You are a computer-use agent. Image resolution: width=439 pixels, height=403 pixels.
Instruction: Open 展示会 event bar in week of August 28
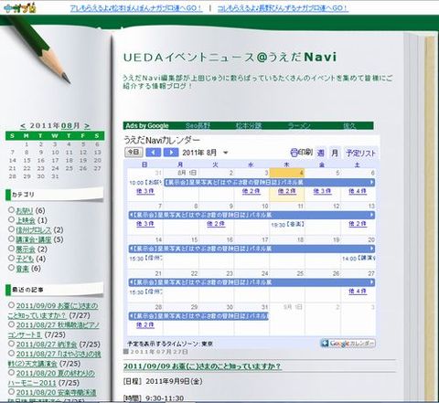(x=198, y=316)
